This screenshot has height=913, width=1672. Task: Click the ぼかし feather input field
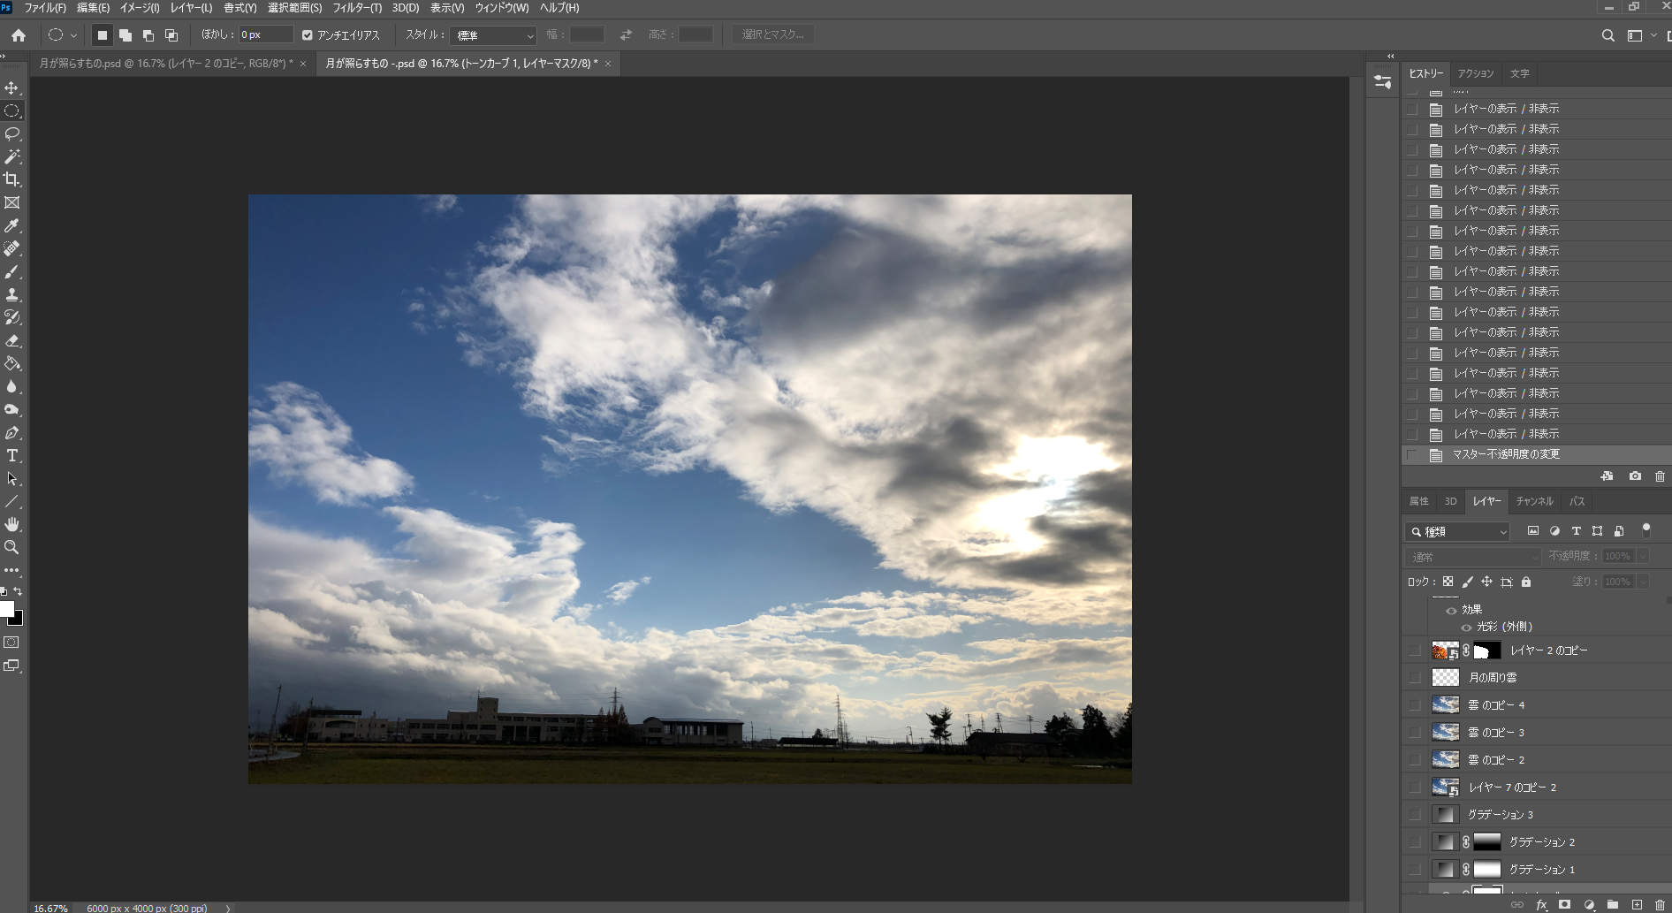(x=266, y=35)
